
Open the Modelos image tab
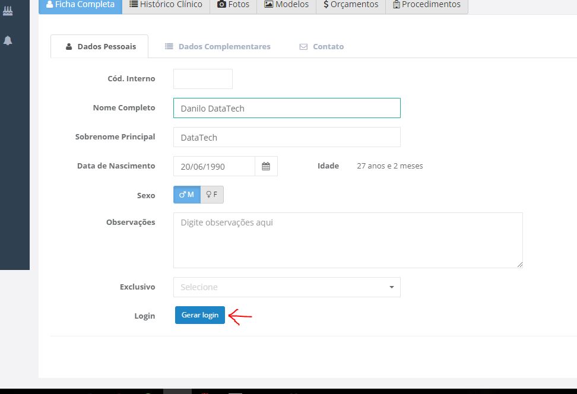click(x=286, y=5)
